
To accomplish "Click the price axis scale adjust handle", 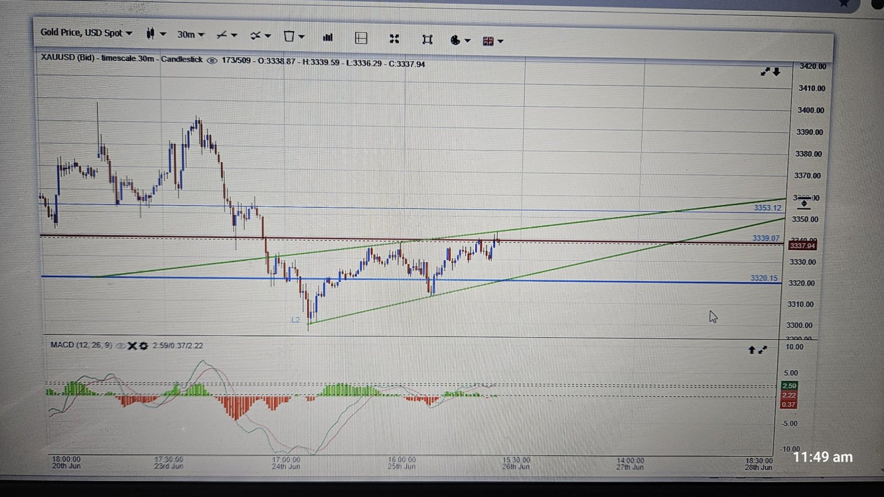I will 804,204.
